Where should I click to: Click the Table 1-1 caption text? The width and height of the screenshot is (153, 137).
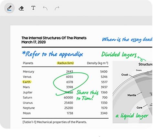click(55, 122)
